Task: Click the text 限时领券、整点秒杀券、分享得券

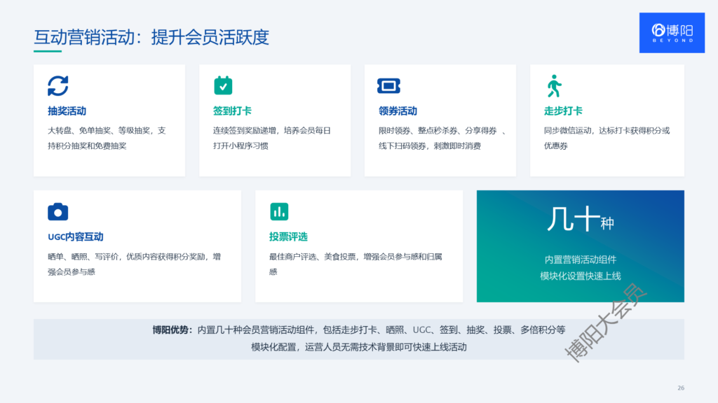Action: tap(438, 131)
